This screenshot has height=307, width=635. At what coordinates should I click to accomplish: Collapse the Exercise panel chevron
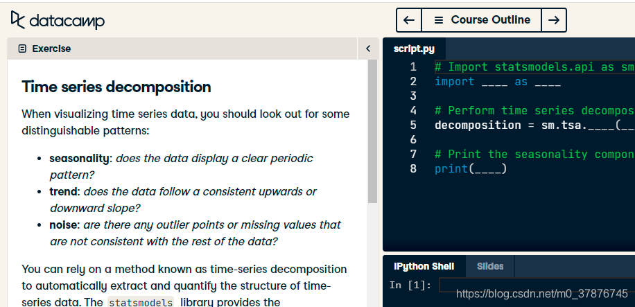coord(368,49)
